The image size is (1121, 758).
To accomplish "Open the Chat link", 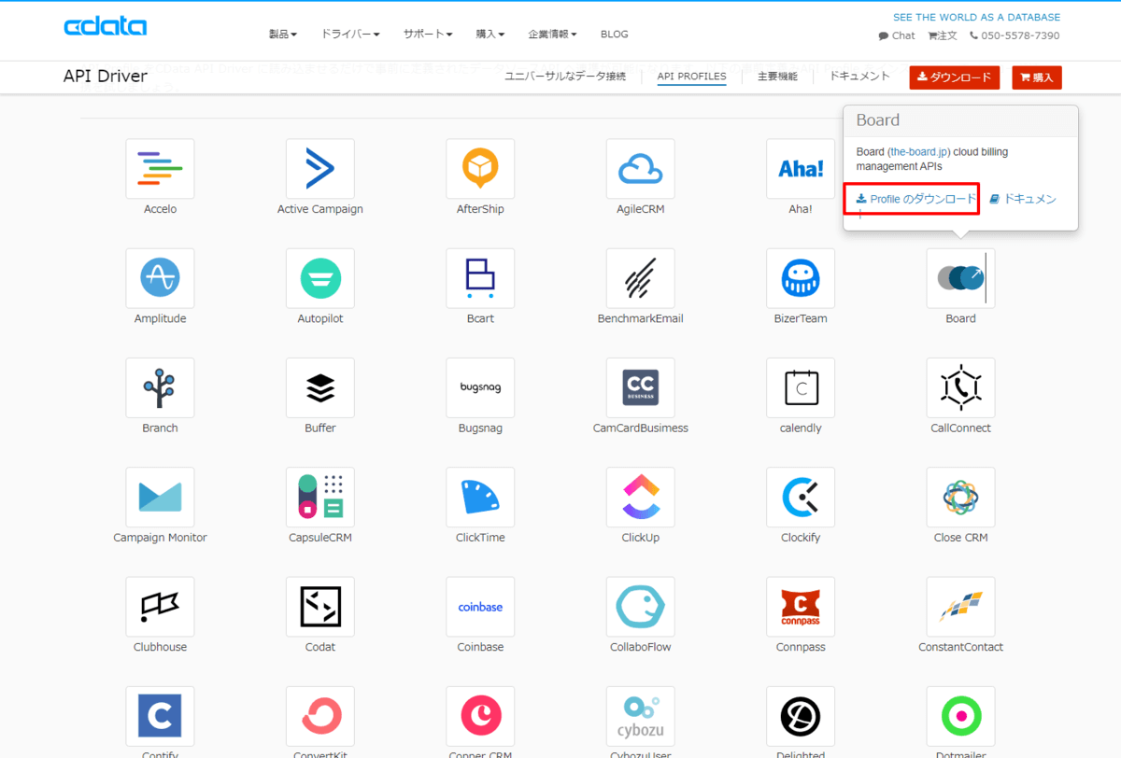I will point(897,35).
